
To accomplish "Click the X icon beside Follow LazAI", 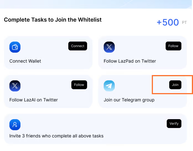I will pos(15,86).
